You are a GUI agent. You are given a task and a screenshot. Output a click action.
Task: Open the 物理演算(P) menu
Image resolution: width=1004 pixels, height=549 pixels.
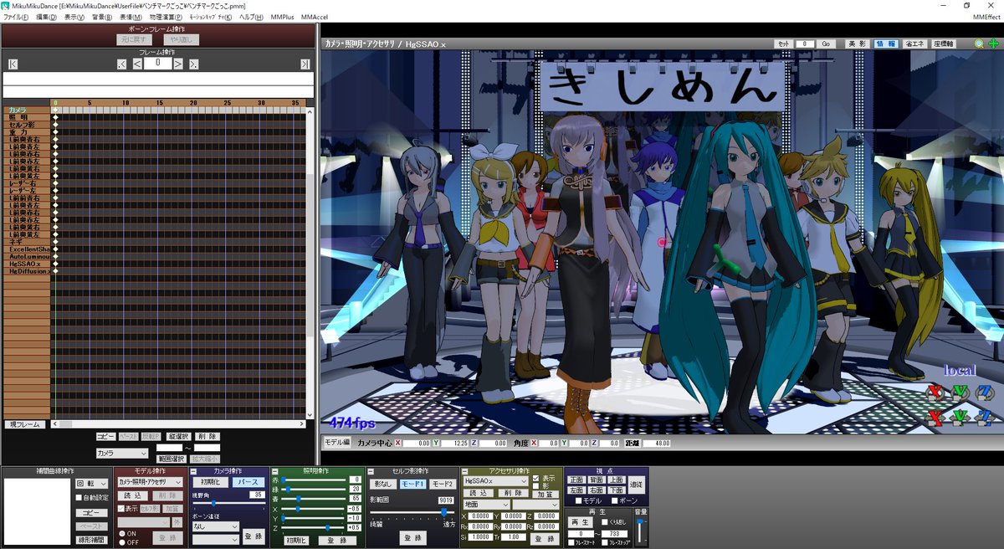pyautogui.click(x=166, y=17)
